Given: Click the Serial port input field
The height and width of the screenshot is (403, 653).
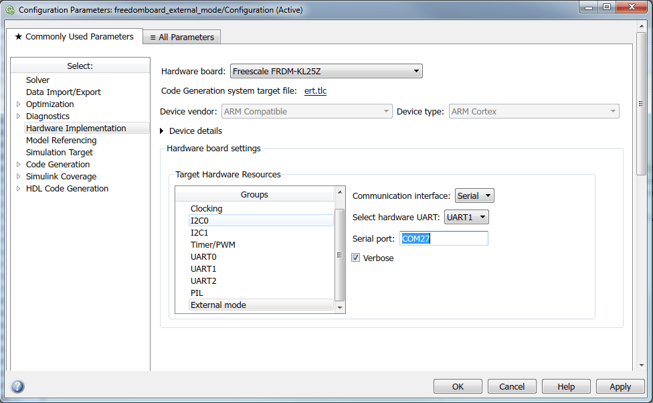Looking at the screenshot, I should tap(444, 238).
